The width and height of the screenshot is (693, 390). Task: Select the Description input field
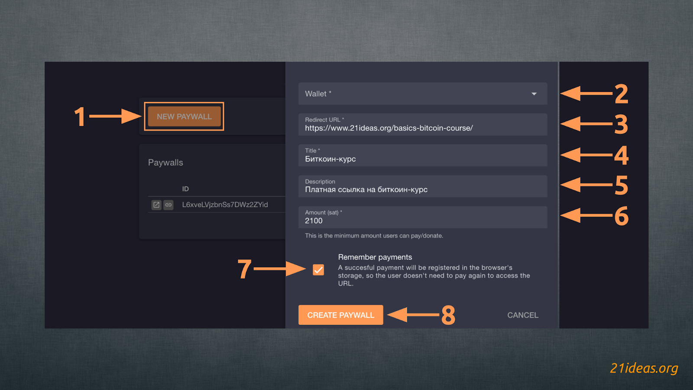(x=422, y=189)
